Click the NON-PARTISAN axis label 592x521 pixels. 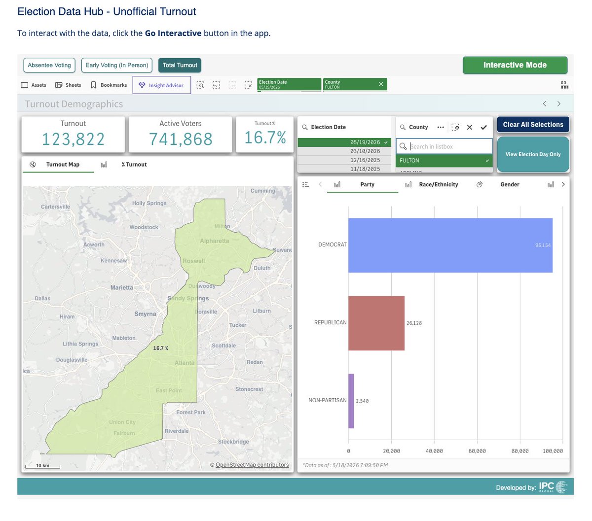click(x=328, y=401)
